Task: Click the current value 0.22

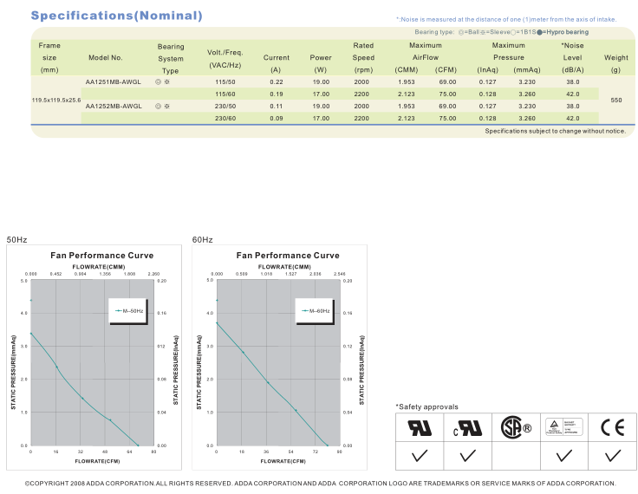Action: click(277, 81)
